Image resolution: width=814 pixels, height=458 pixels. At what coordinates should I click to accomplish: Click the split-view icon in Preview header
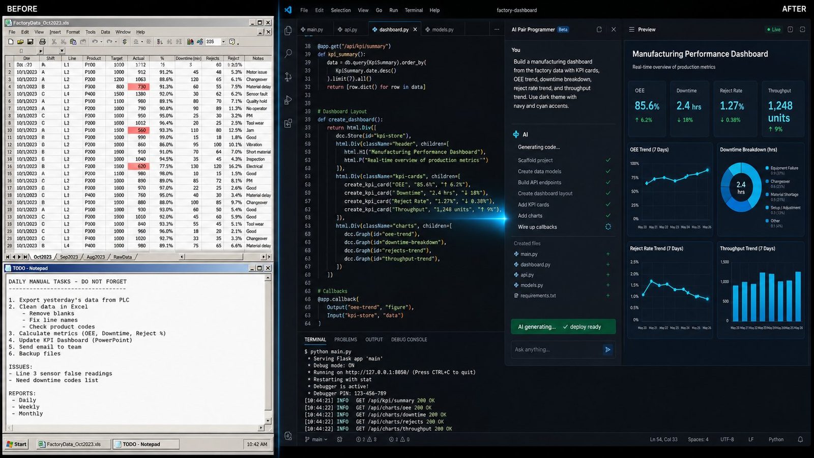pyautogui.click(x=790, y=30)
